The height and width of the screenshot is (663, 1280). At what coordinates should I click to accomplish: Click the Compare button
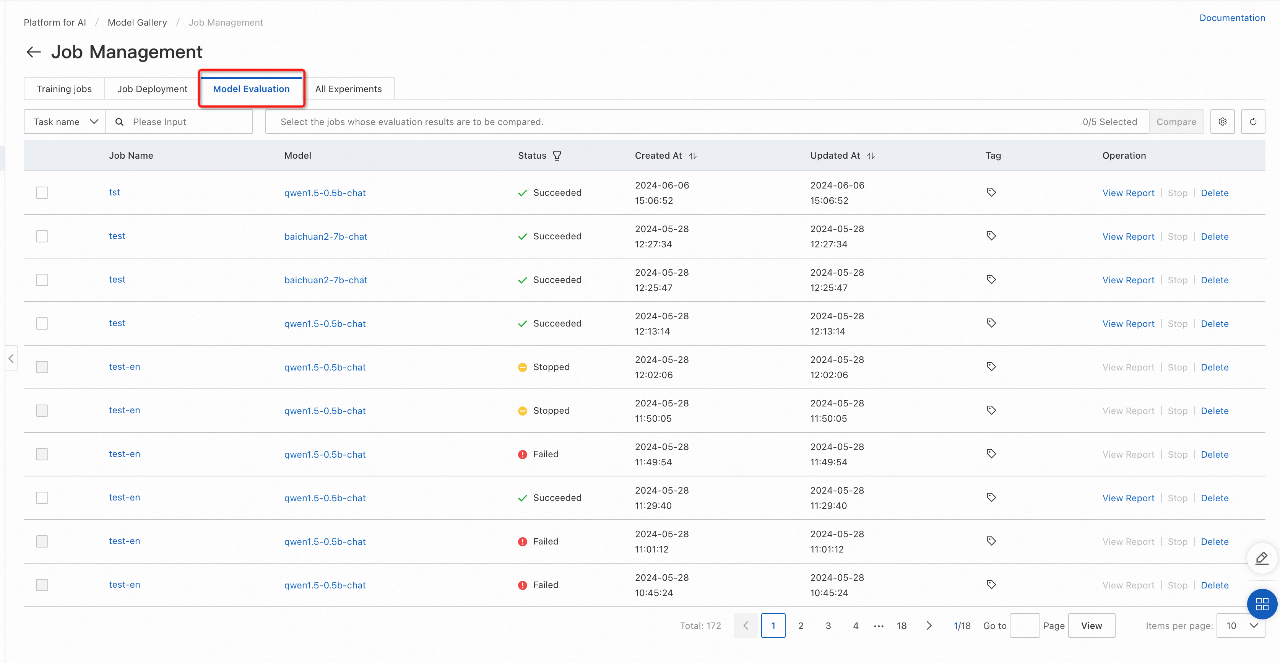(1176, 122)
